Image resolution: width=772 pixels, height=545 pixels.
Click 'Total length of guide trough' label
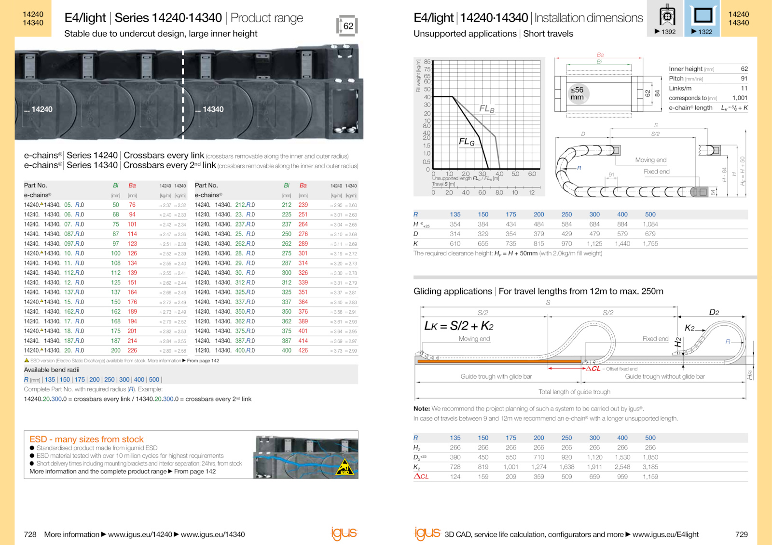574,392
